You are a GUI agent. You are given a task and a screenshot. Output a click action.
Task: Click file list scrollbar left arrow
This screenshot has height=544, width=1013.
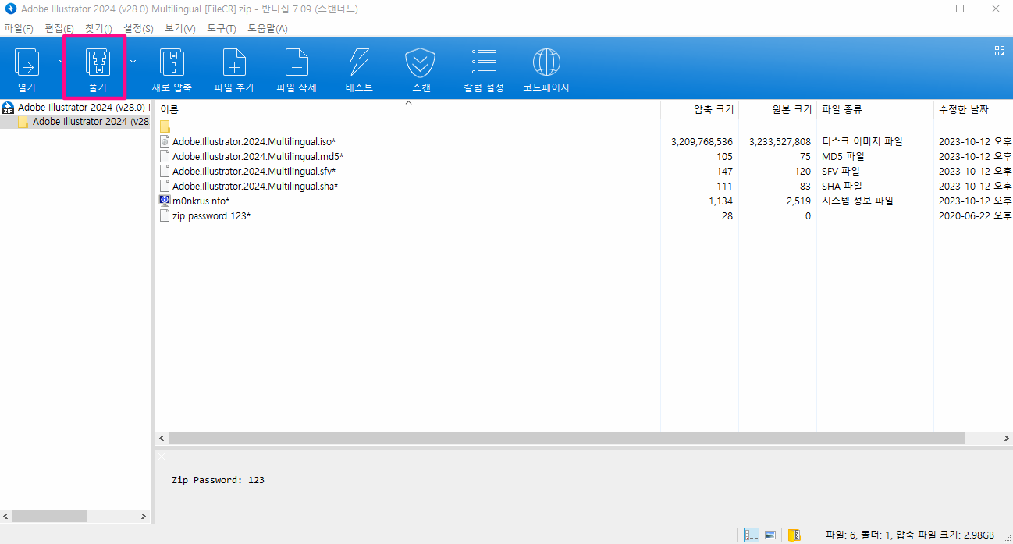tap(162, 438)
